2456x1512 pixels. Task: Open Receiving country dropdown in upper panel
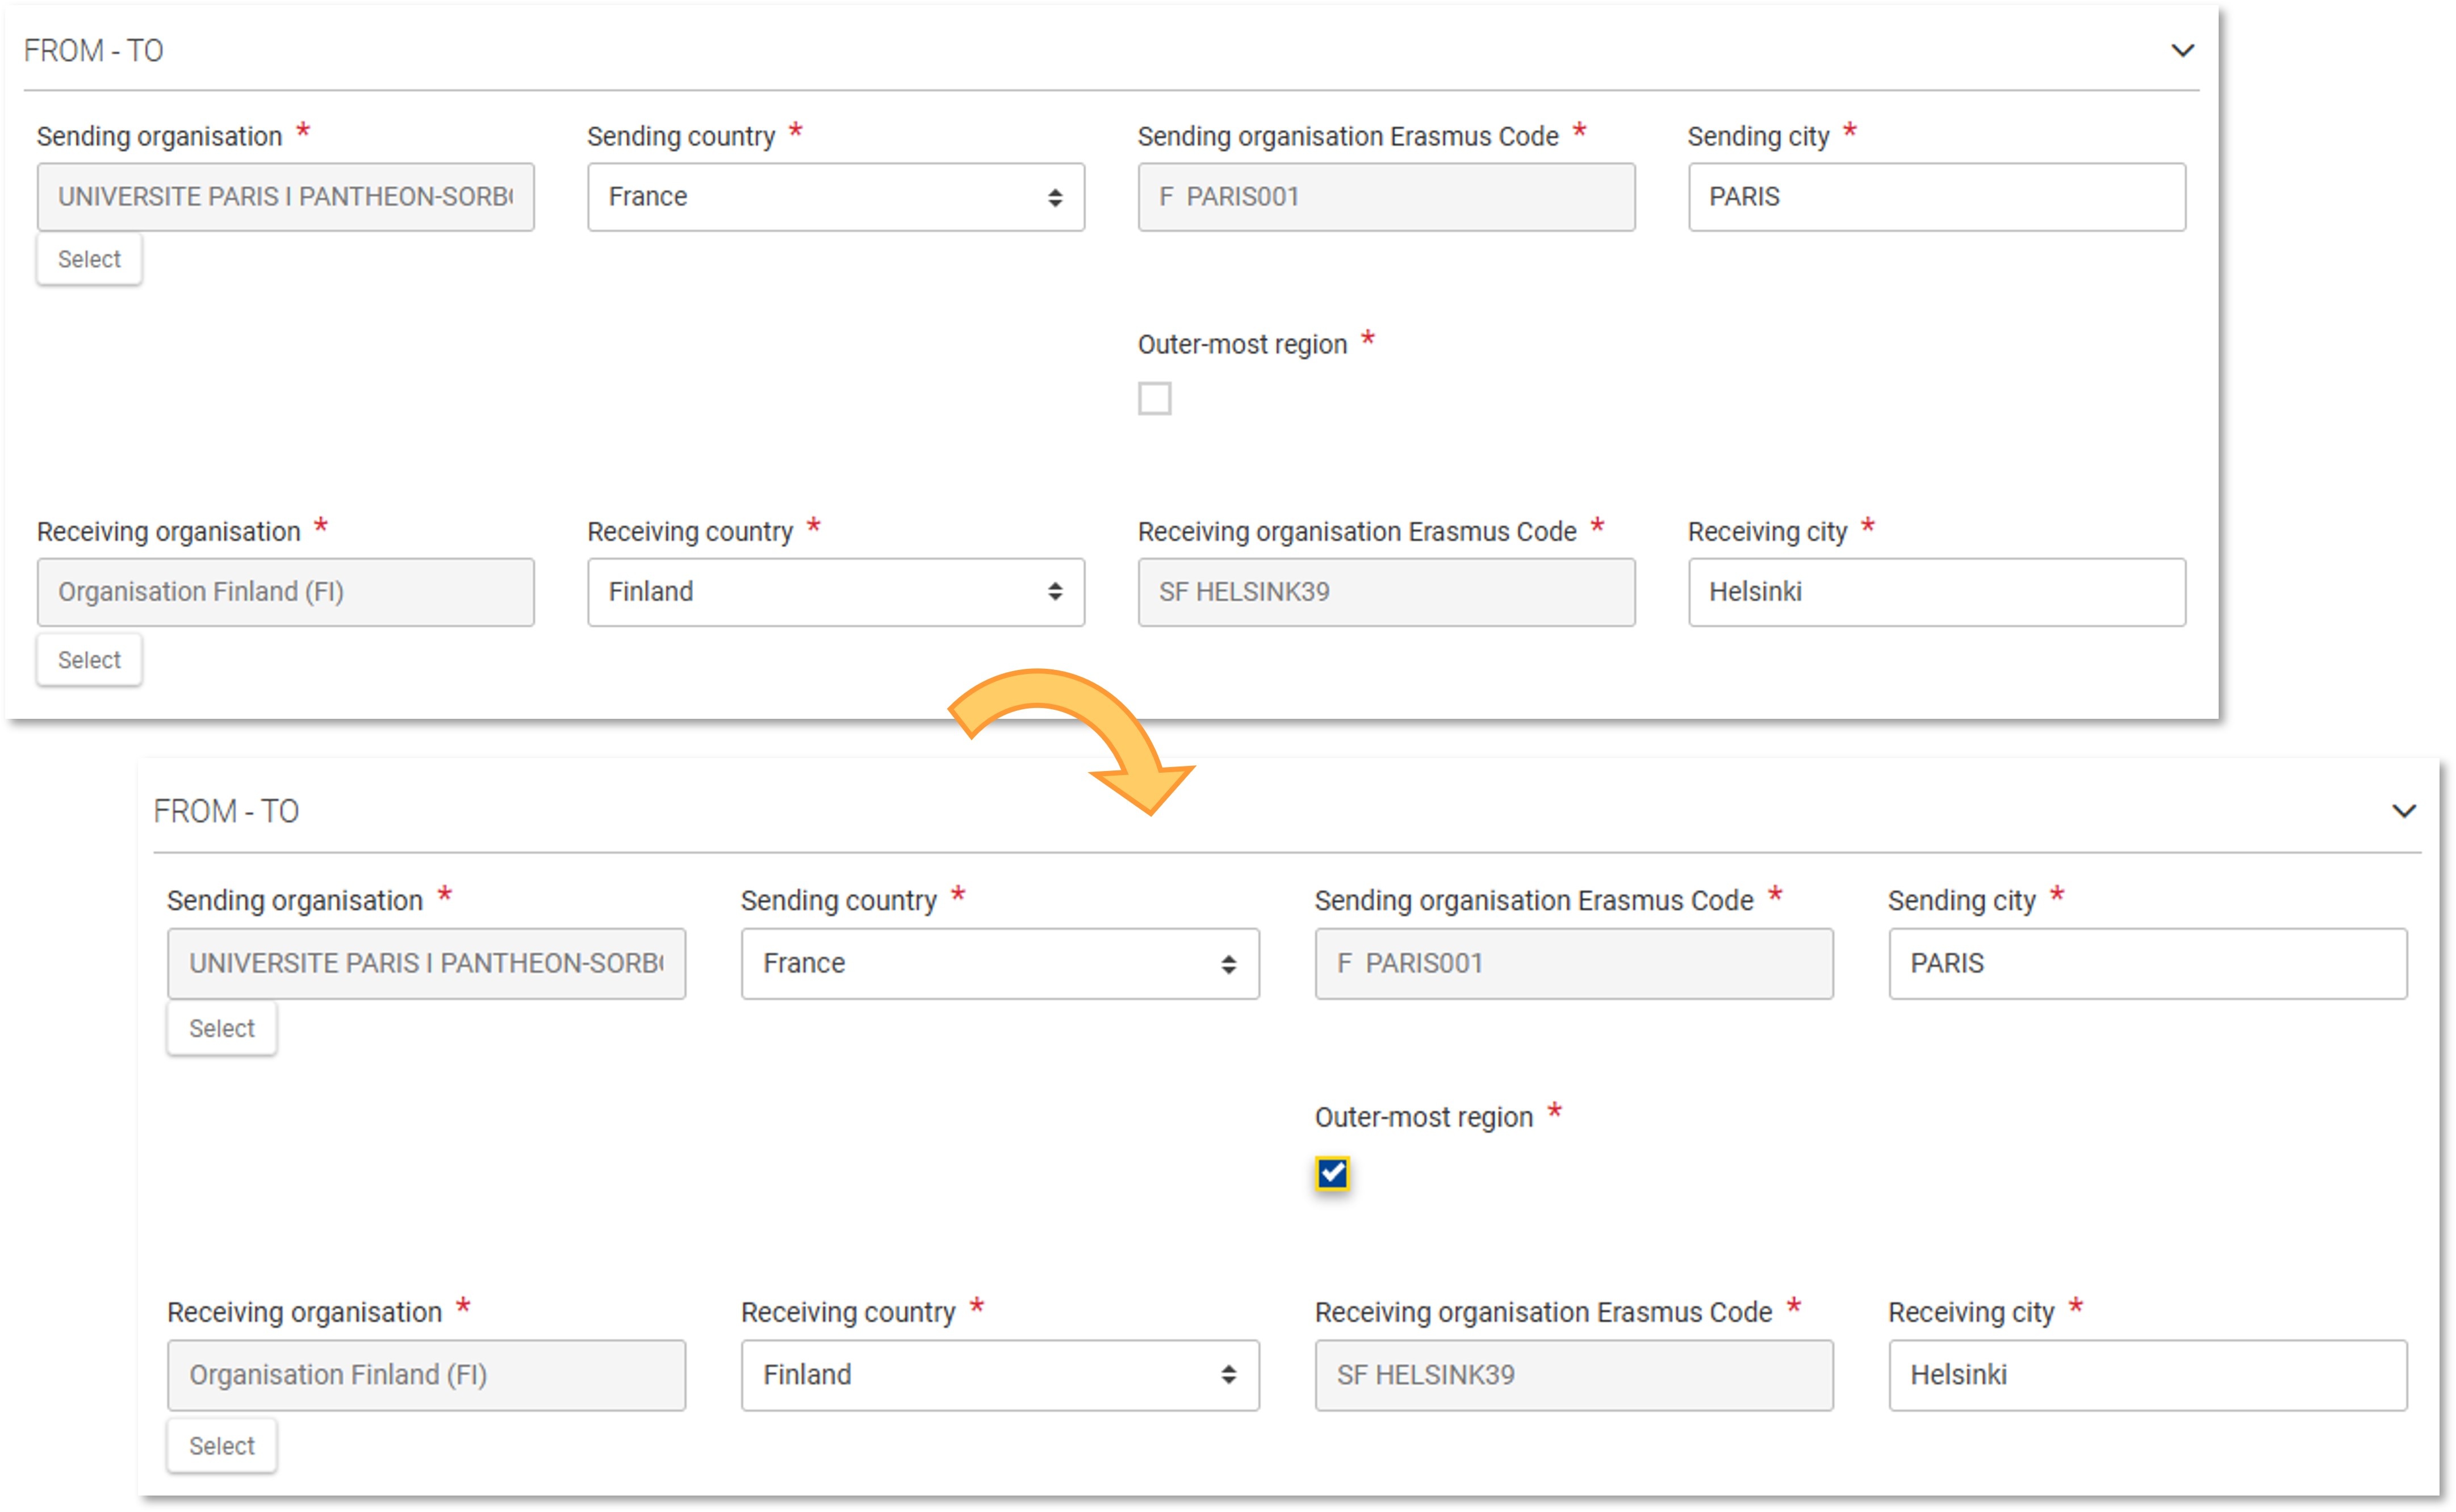836,592
